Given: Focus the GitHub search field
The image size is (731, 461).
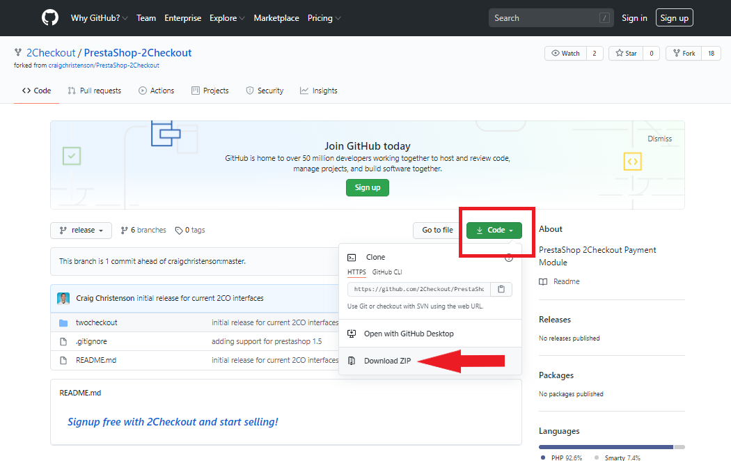Looking at the screenshot, I should pyautogui.click(x=551, y=17).
